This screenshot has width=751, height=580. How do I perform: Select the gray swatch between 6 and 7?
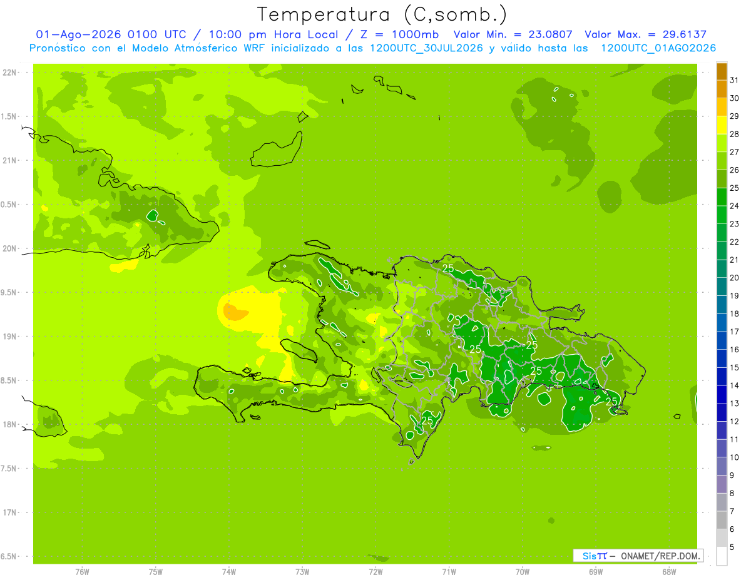[x=722, y=520]
